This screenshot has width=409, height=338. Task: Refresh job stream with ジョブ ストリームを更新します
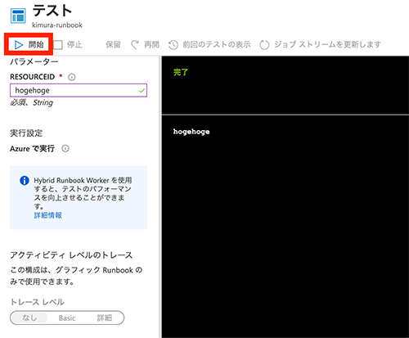click(320, 44)
